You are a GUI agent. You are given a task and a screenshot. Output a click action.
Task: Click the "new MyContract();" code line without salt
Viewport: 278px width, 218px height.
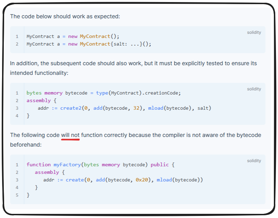click(x=73, y=36)
